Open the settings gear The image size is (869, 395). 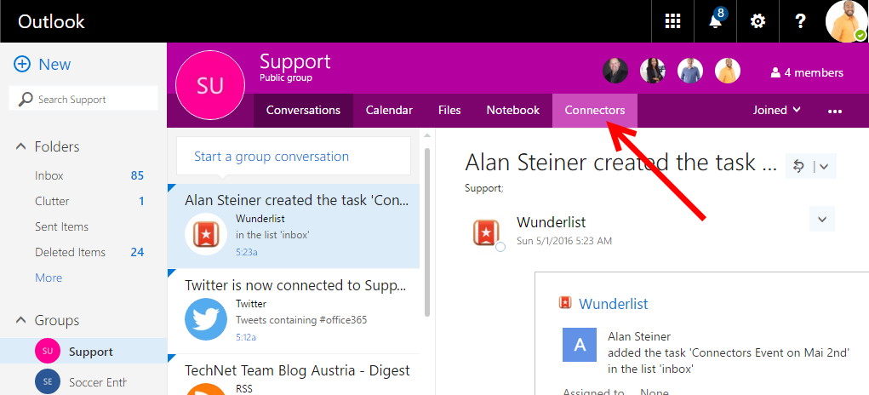point(758,21)
